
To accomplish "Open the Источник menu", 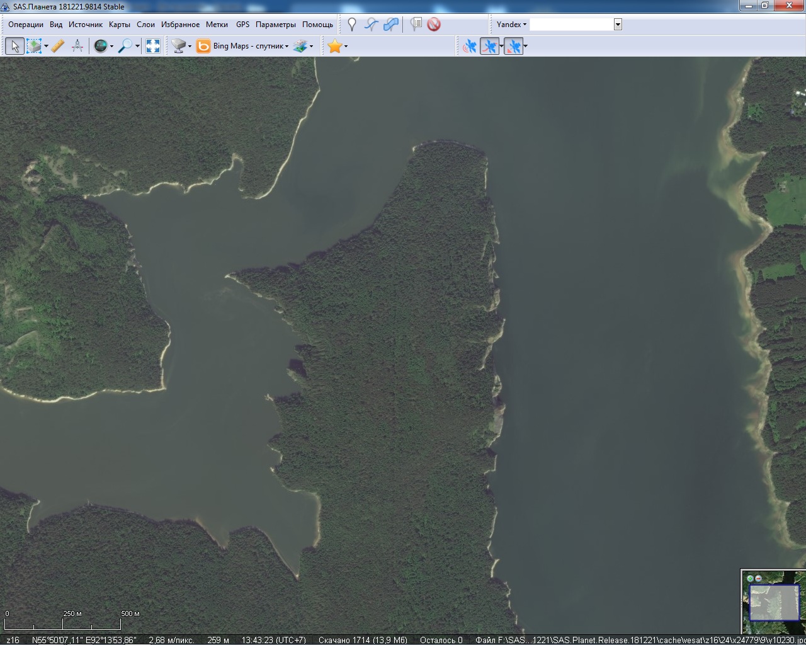I will pos(86,25).
